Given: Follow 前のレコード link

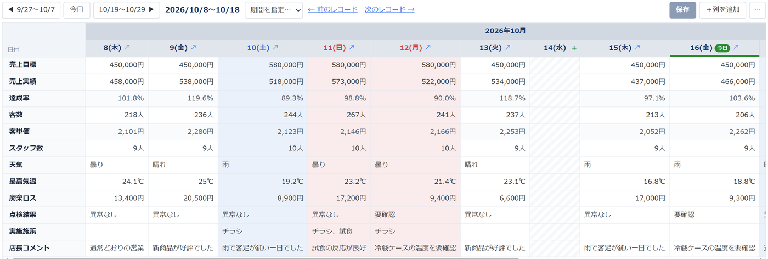Looking at the screenshot, I should 332,9.
